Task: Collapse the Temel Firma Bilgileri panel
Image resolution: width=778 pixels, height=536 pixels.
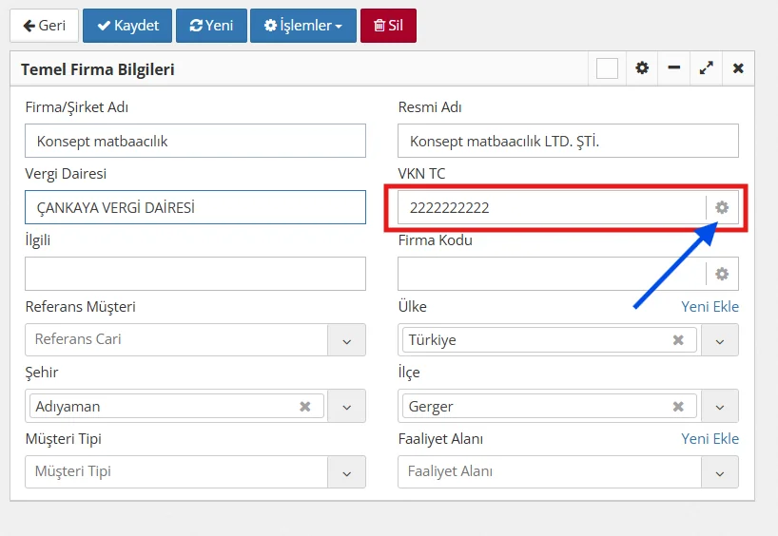Action: point(673,67)
